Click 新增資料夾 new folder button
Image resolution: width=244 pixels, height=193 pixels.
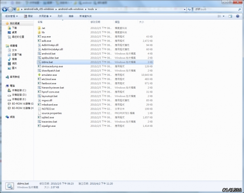85,16
